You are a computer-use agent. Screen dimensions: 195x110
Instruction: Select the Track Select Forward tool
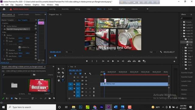(63, 69)
